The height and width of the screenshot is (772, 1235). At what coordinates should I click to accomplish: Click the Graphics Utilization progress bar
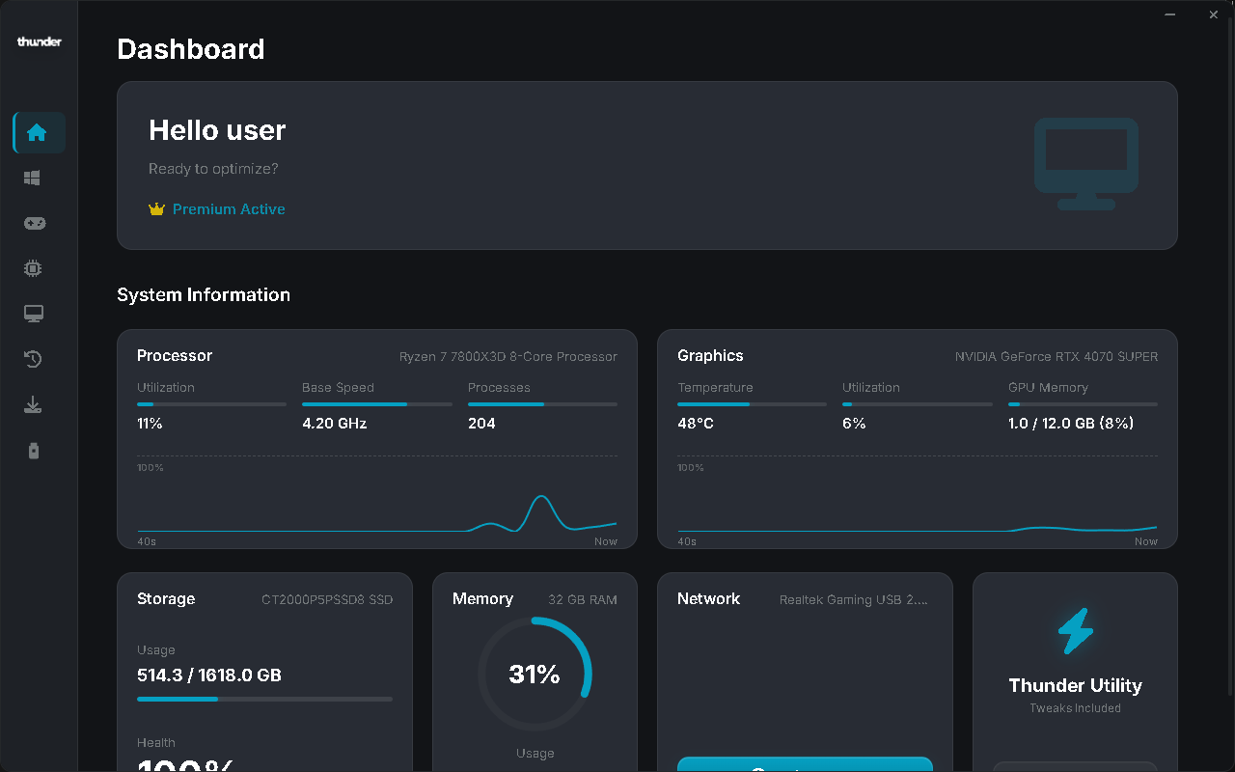tap(918, 404)
